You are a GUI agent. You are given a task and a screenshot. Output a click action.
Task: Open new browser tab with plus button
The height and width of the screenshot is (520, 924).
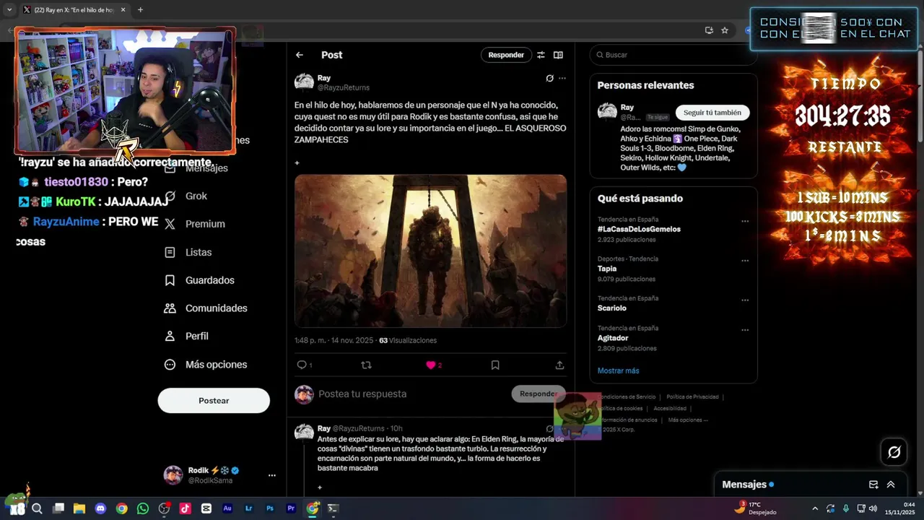pos(140,10)
